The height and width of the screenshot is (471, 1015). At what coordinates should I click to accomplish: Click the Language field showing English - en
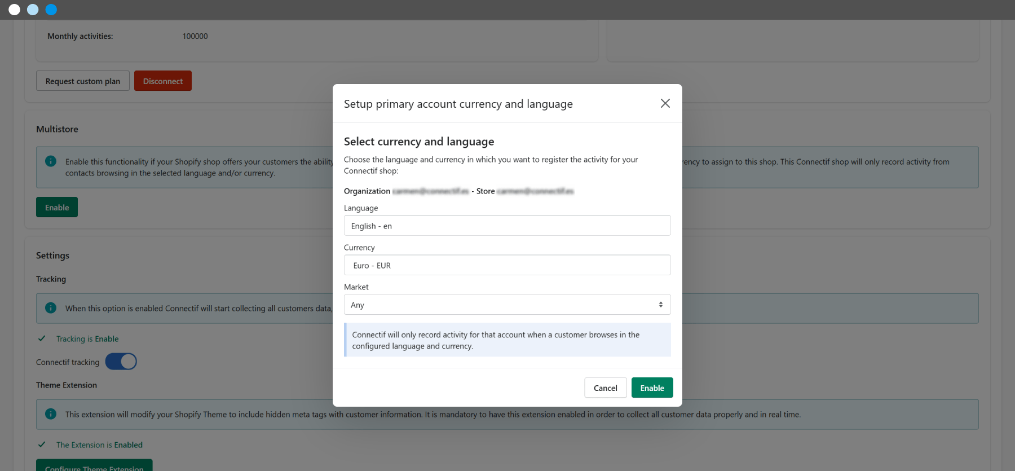click(507, 226)
